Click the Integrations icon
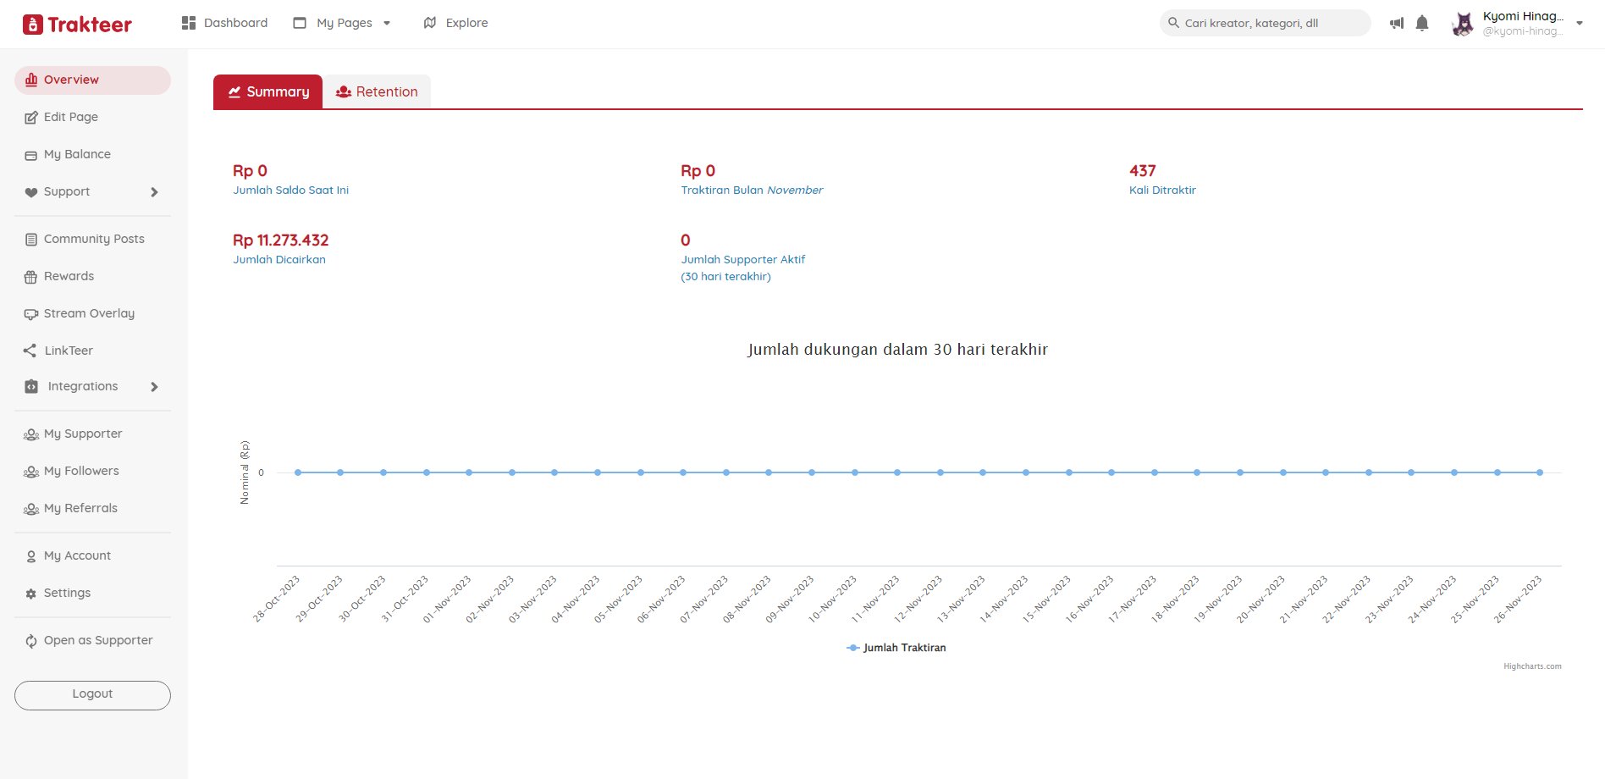 [31, 386]
